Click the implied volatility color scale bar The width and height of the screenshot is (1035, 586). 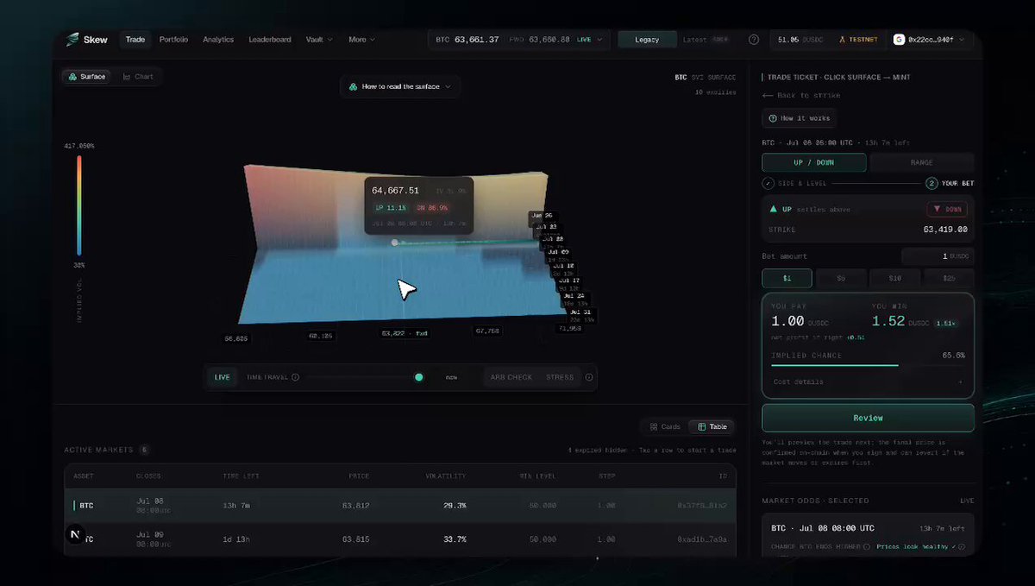click(x=78, y=207)
